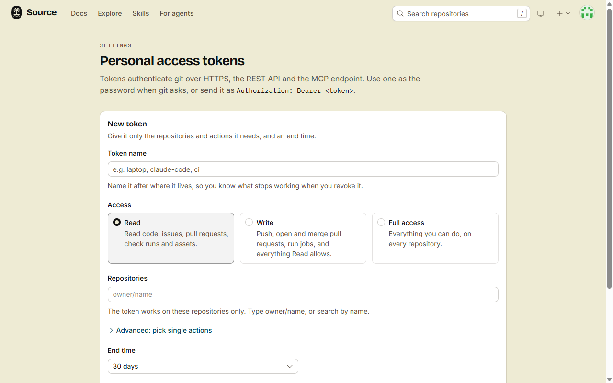Click the Authorization: Bearer <token> code text
Screen dimensions: 613x383
[x=295, y=90]
